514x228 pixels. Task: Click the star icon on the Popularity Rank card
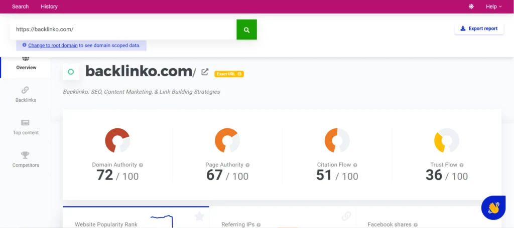[x=199, y=216]
